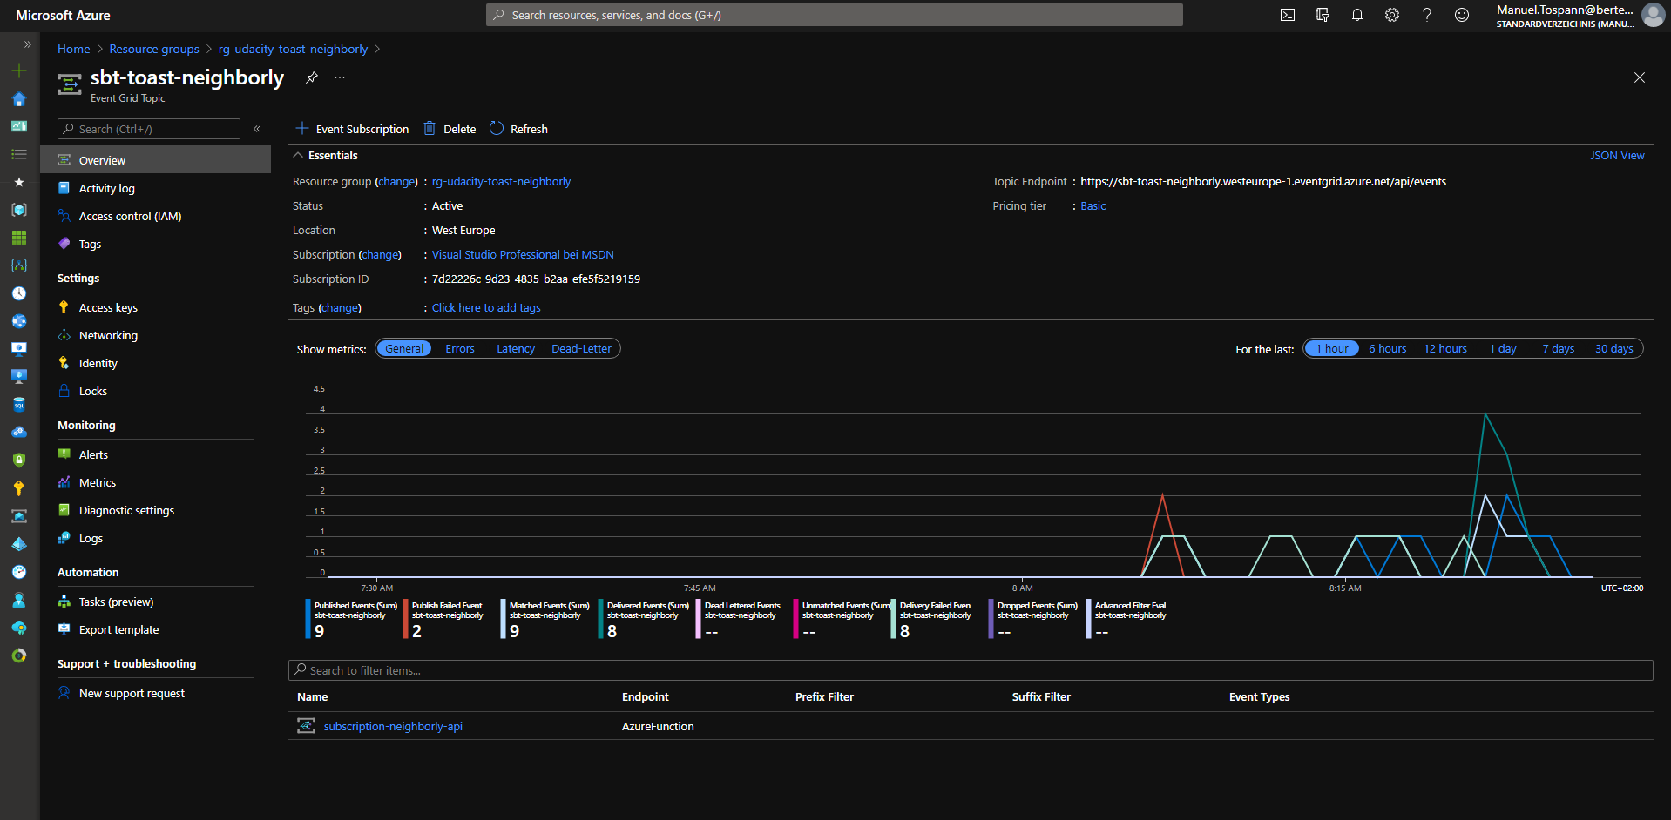Go to the Home icon in left rail
The image size is (1671, 820).
click(19, 98)
